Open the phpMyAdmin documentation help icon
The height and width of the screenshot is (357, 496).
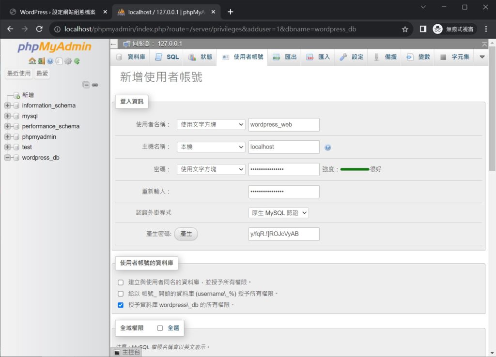(50, 61)
